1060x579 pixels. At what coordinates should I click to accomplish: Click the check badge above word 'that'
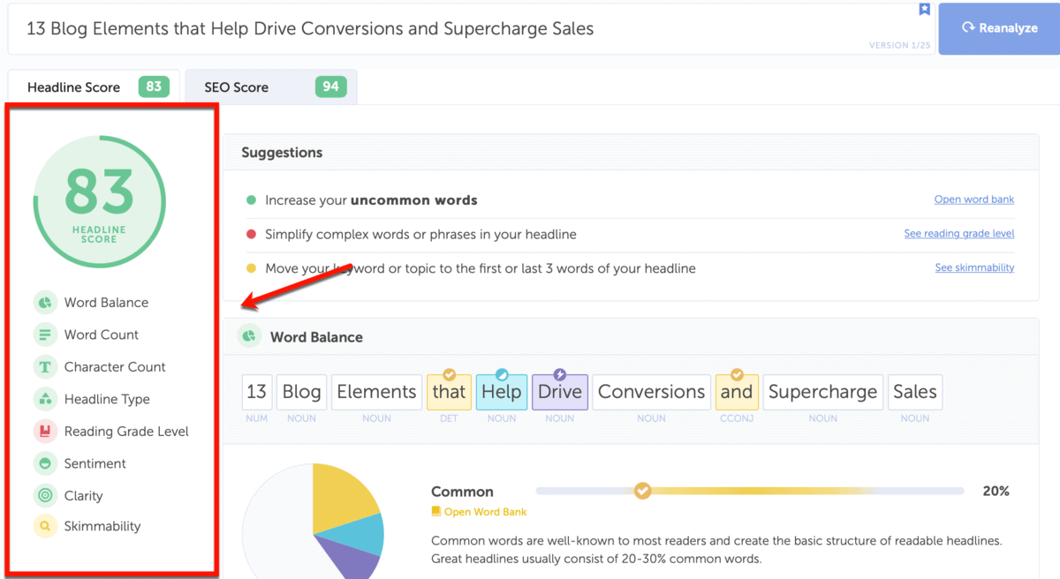tap(449, 375)
